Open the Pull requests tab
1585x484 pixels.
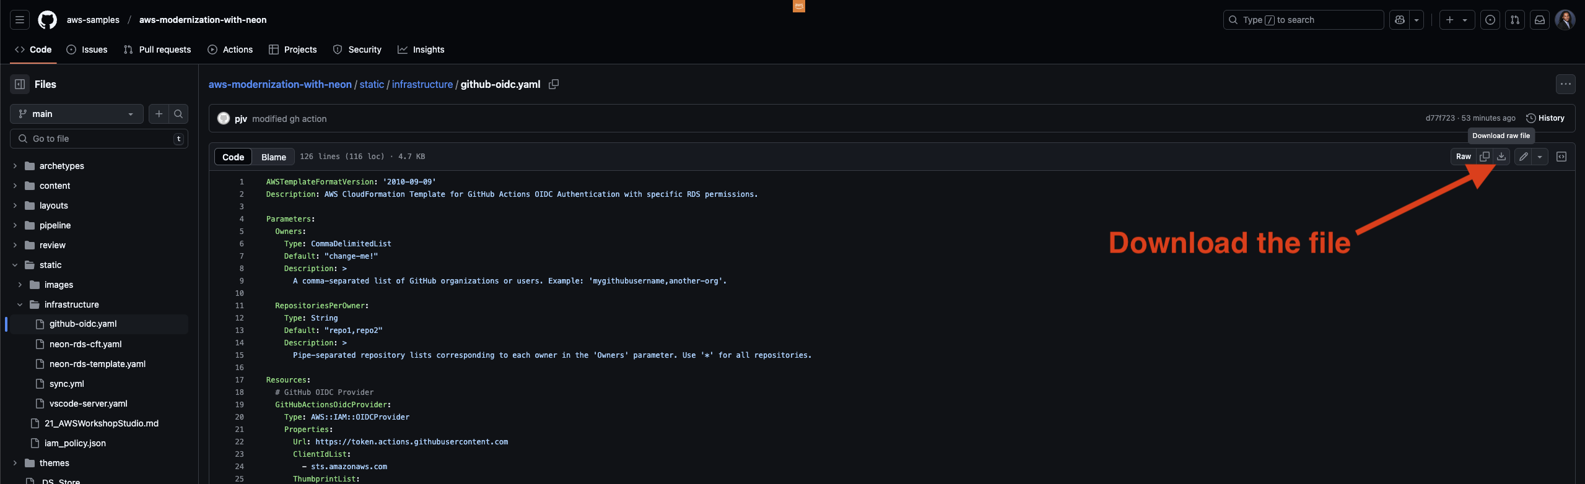pos(157,50)
